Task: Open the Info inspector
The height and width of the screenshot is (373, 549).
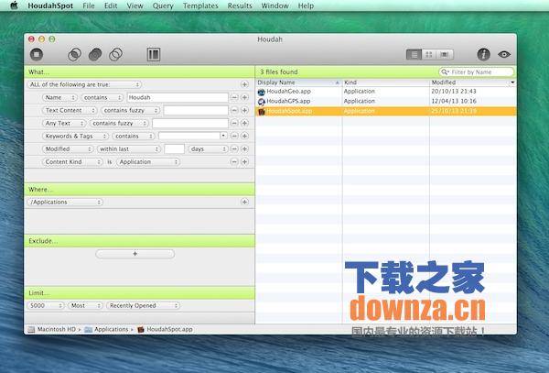Action: (x=483, y=54)
